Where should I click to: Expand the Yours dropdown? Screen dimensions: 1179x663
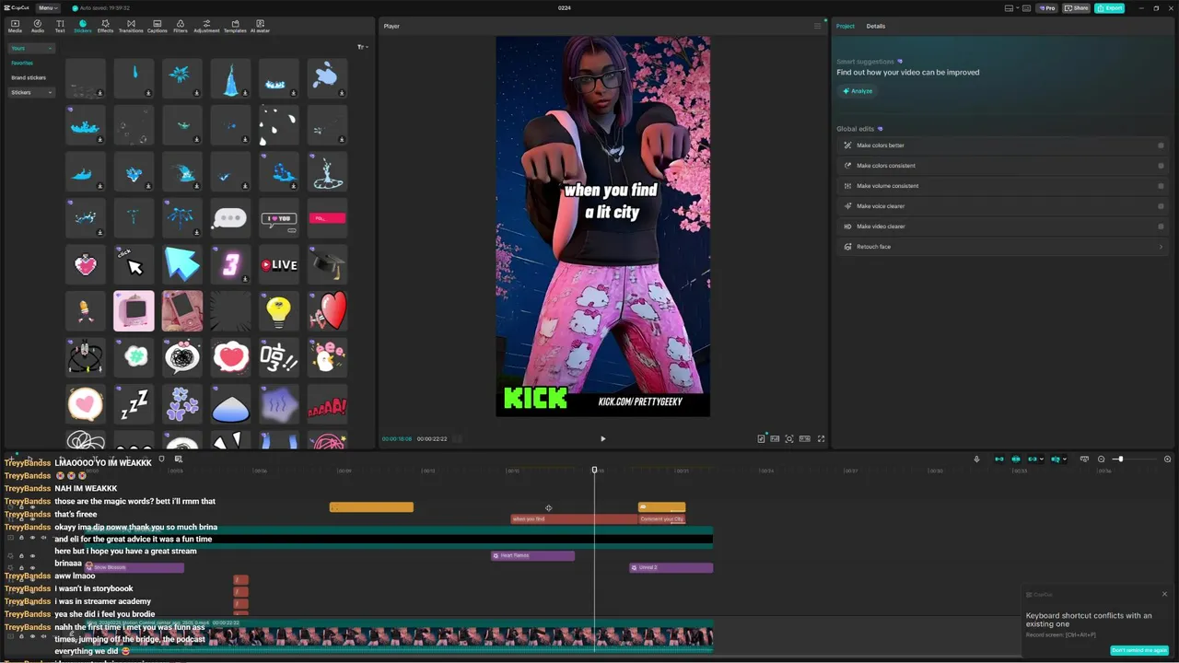click(32, 48)
